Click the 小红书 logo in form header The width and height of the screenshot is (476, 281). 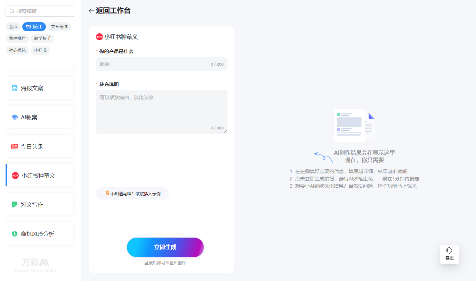99,37
